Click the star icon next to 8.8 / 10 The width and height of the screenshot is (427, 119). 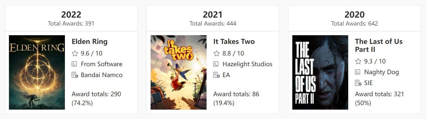point(217,53)
